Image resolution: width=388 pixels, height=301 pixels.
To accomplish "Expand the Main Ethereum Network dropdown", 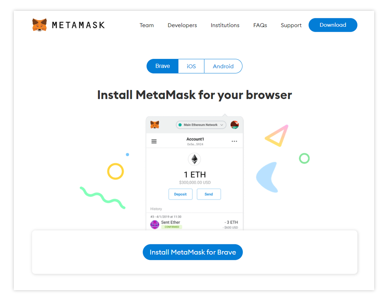I will [201, 125].
